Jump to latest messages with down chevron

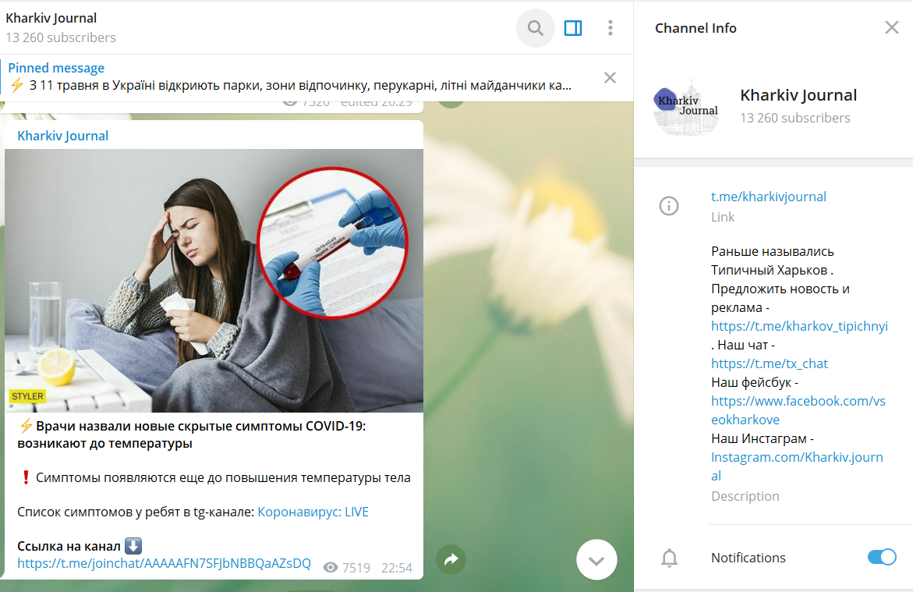(596, 560)
